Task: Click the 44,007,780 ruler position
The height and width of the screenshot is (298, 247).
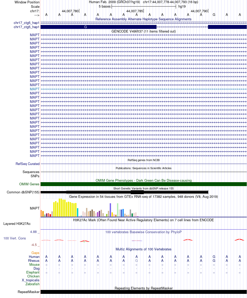Action: (70, 11)
